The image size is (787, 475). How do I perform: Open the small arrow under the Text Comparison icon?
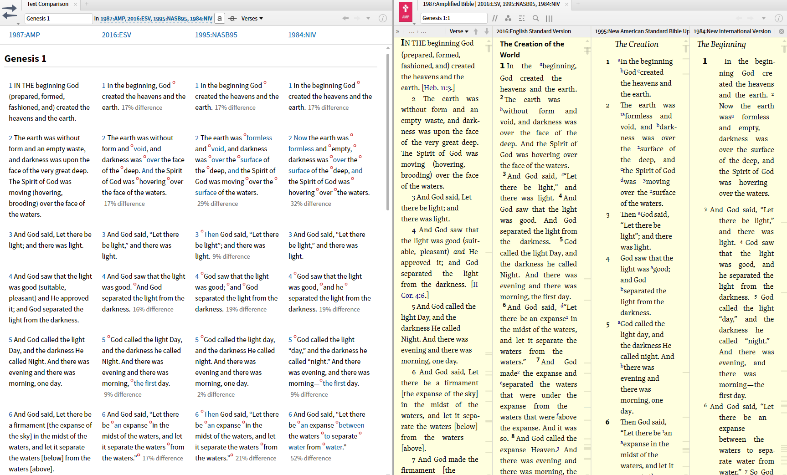pos(18,23)
